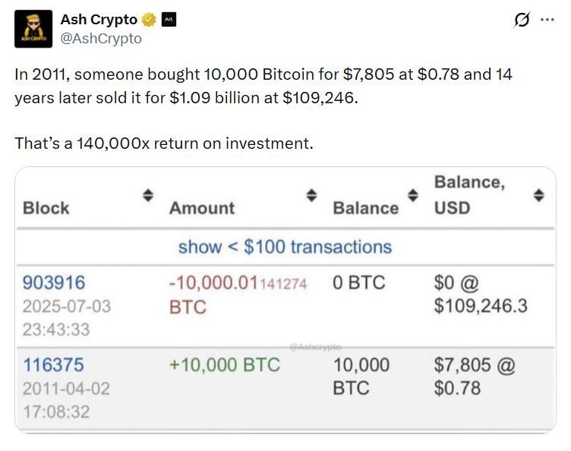
Task: Click the gold verified badge
Action: pyautogui.click(x=149, y=20)
